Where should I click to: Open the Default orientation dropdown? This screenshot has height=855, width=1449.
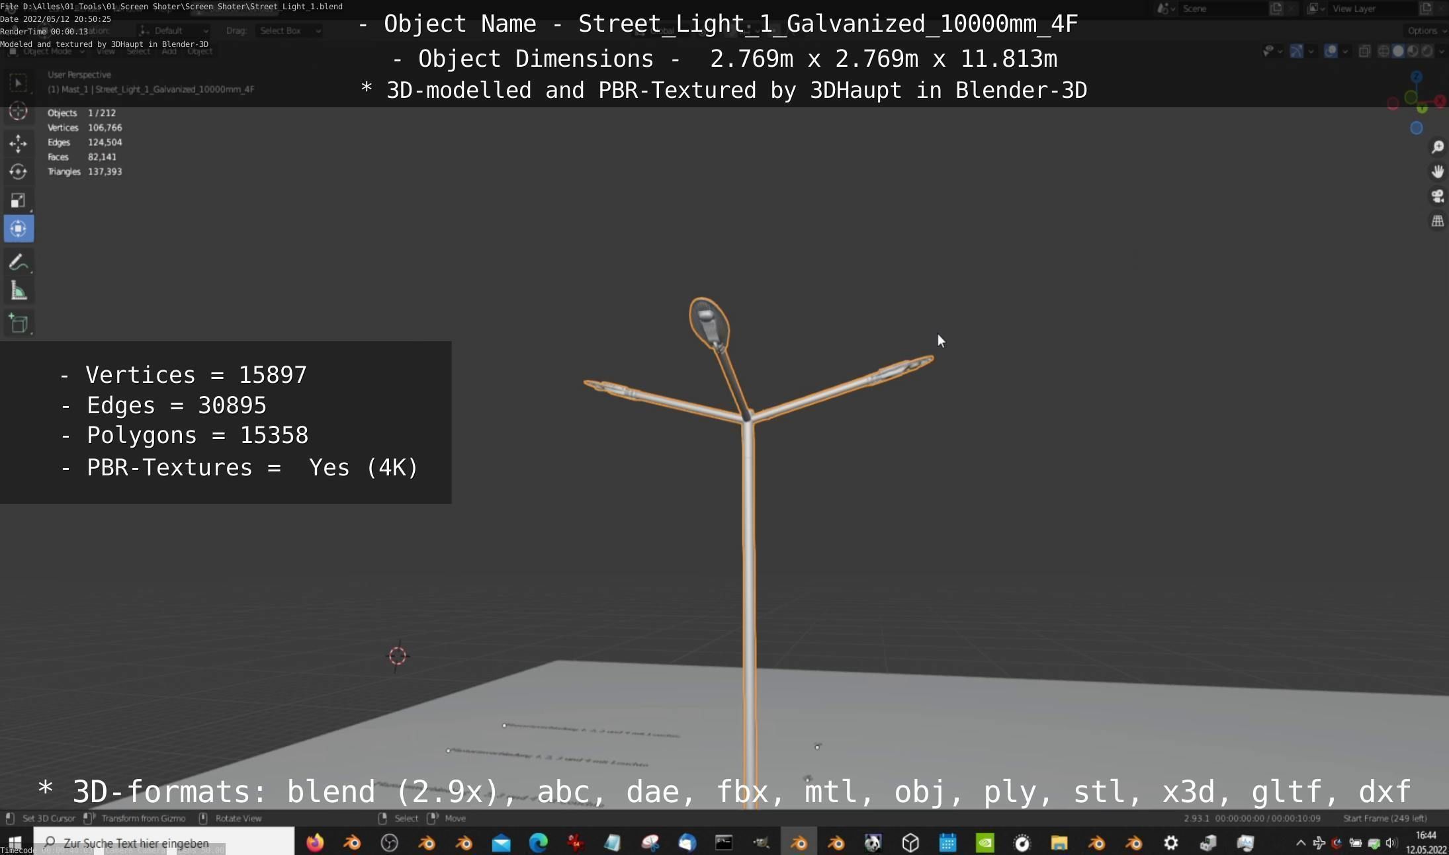173,30
